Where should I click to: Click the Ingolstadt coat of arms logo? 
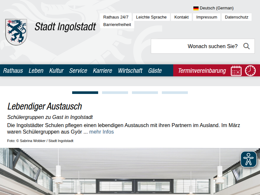pos(16,32)
